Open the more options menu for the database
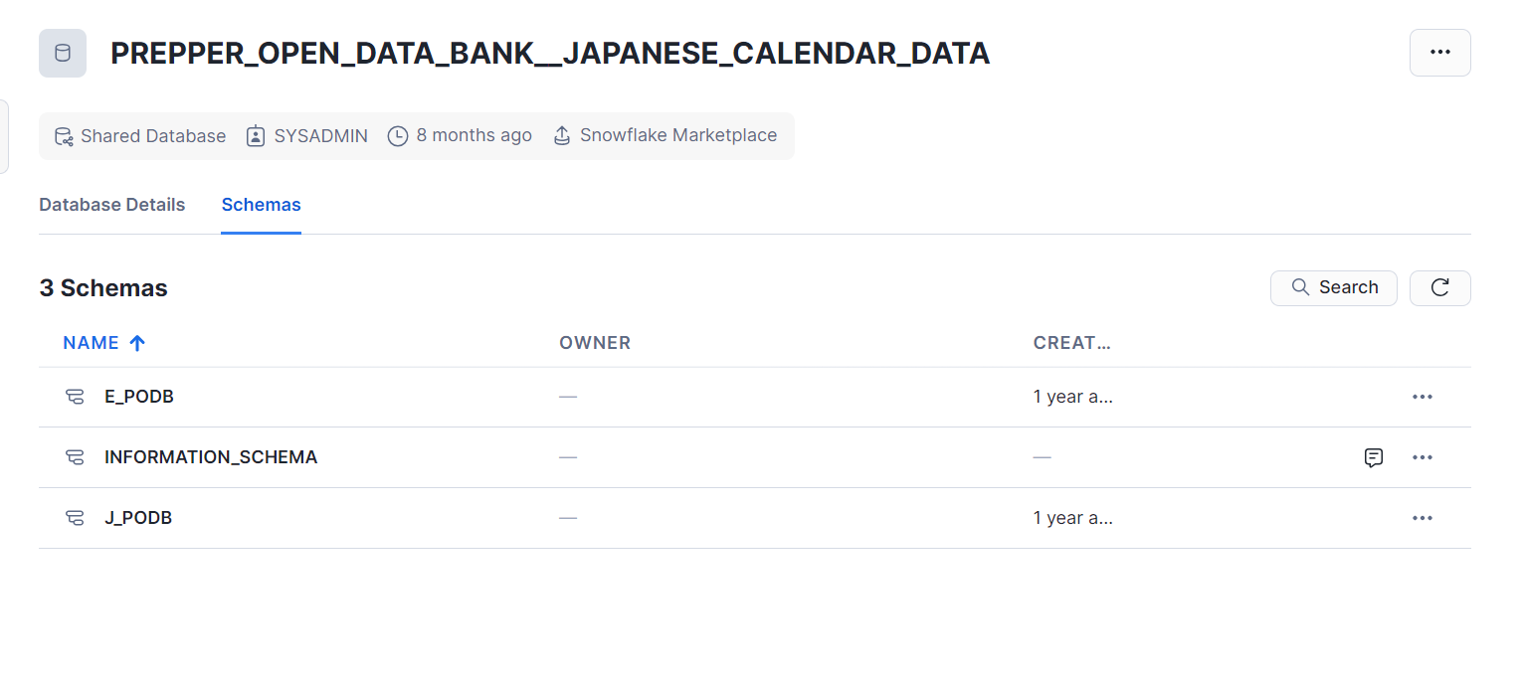 [x=1439, y=53]
